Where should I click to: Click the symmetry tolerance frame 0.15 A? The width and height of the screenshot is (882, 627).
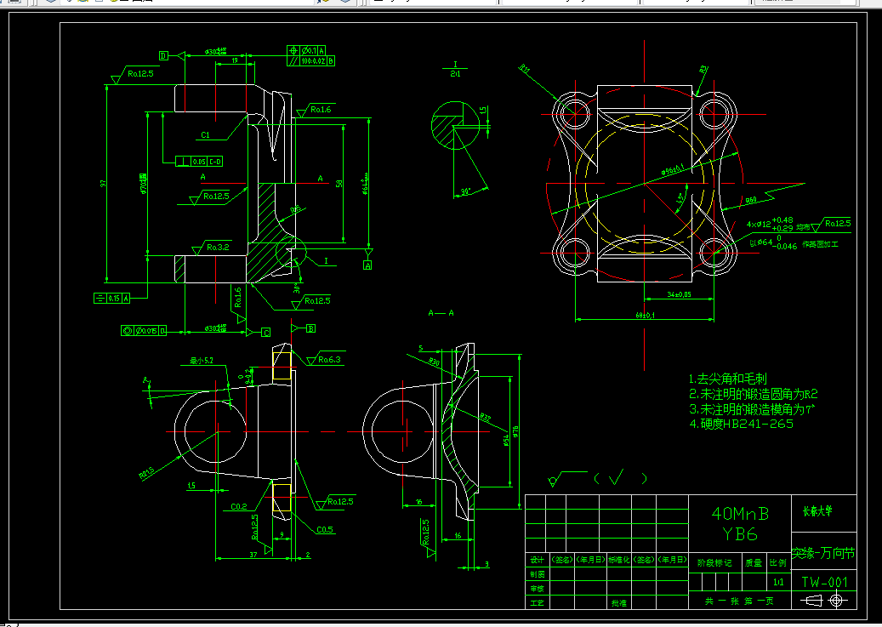(x=112, y=299)
